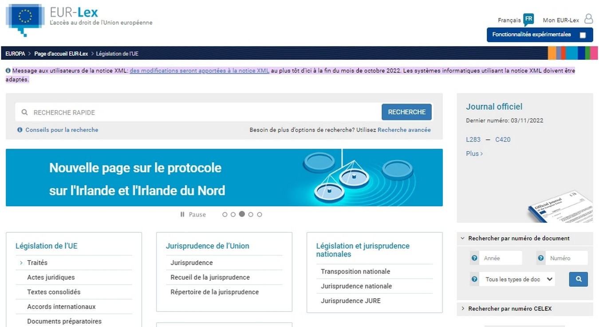
Task: Expand the Traités tree item
Action: tap(21, 263)
